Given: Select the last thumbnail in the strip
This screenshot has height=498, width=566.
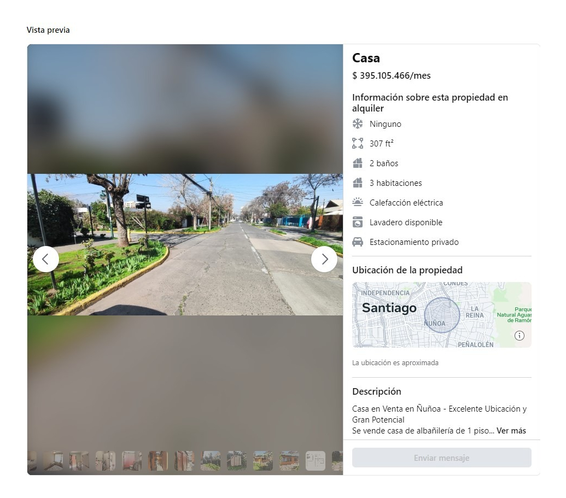Looking at the screenshot, I should pos(338,461).
